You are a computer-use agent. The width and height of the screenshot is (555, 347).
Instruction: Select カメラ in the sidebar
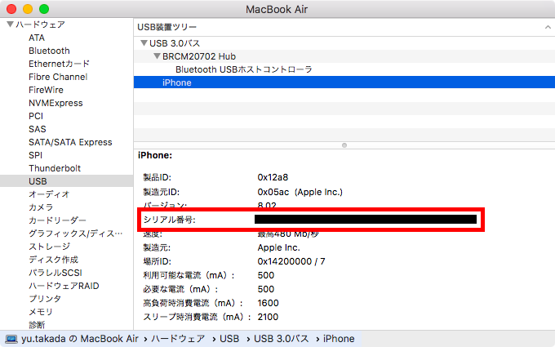click(41, 207)
